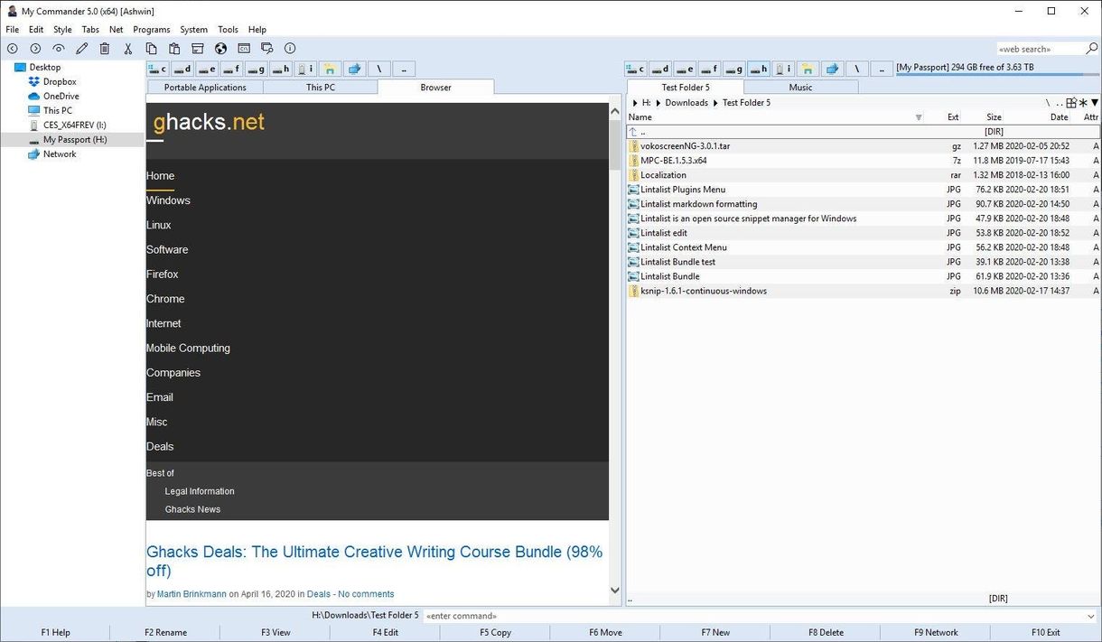
Task: Click the browser pane scroll down arrow
Action: coord(615,591)
